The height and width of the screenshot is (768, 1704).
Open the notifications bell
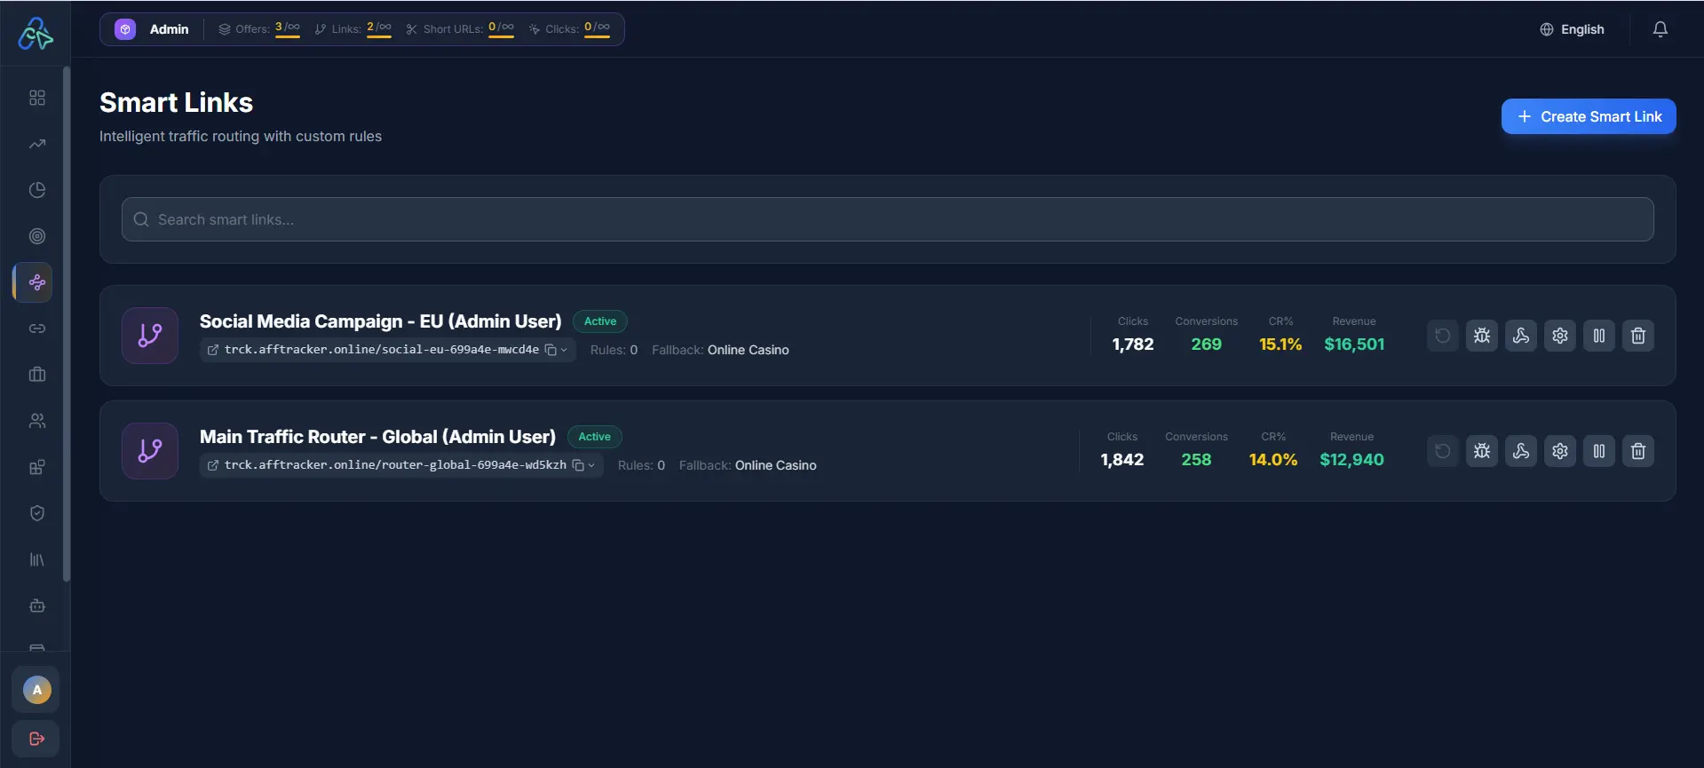point(1660,29)
